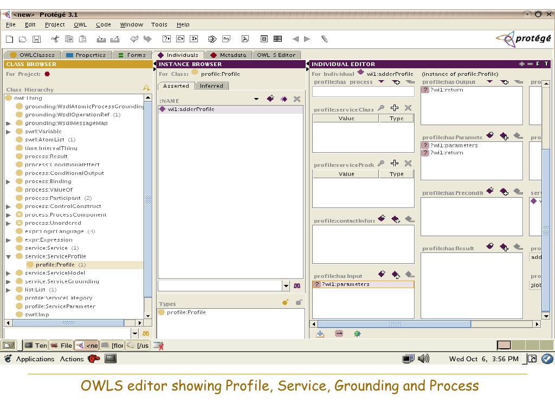Open the File menu
Screen dimensions: 555x416
tap(11, 24)
